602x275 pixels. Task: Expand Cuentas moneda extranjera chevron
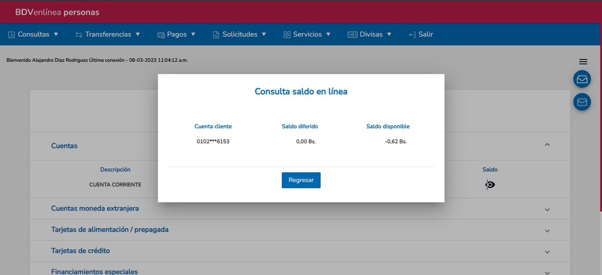point(547,210)
